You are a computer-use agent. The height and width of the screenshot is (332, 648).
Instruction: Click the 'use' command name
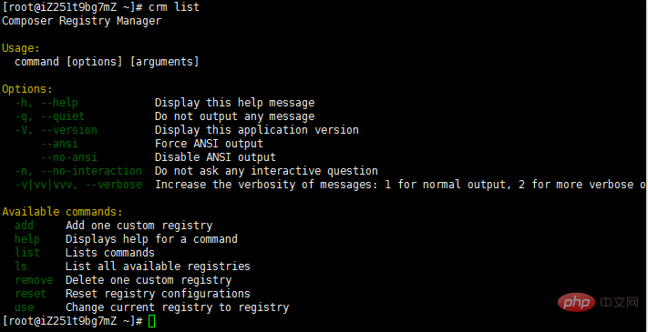[x=25, y=307]
